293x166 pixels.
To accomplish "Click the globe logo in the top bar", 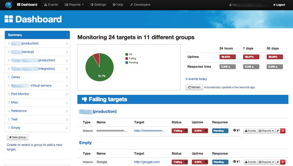I will [8, 5].
